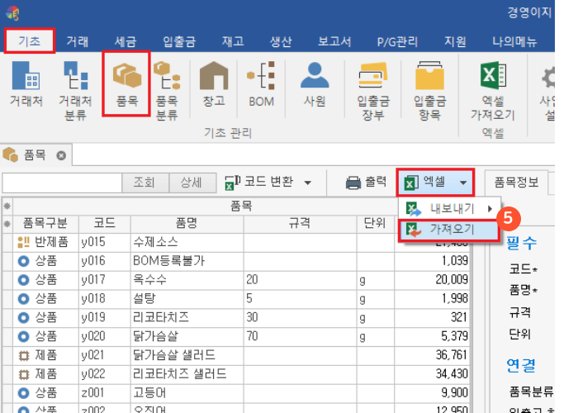Open the BOM ribbon icon
578x413 pixels.
point(261,87)
